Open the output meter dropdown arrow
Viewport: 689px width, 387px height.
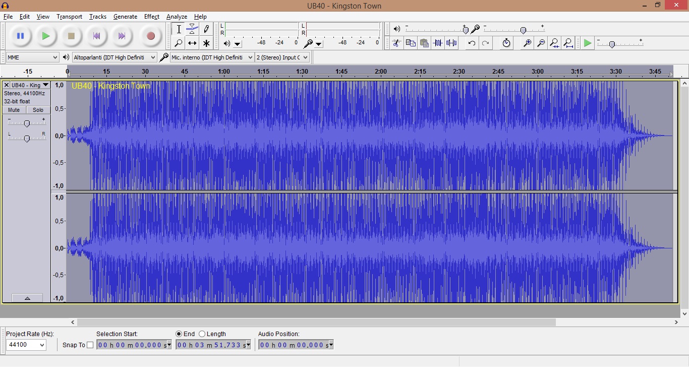tap(238, 44)
